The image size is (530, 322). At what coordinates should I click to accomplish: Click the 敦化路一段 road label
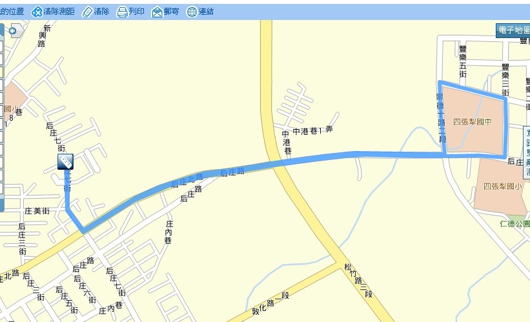pyautogui.click(x=270, y=303)
